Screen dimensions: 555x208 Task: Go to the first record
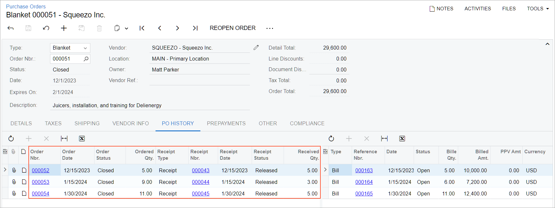click(142, 28)
